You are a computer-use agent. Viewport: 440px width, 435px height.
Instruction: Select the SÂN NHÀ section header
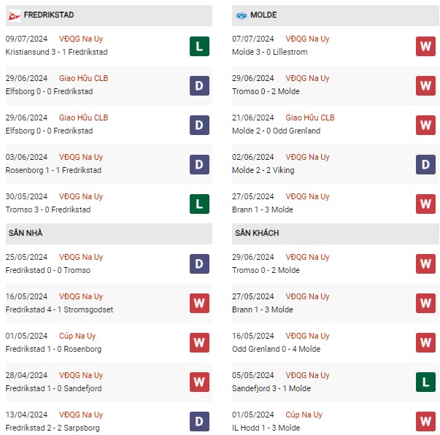[109, 234]
